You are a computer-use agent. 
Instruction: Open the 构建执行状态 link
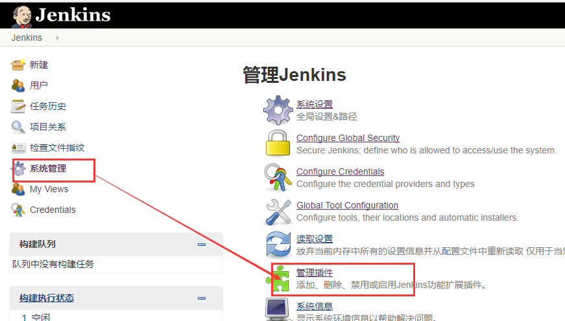47,298
